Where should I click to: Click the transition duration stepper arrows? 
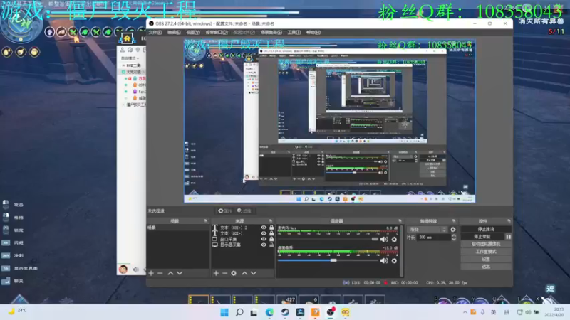pyautogui.click(x=454, y=238)
